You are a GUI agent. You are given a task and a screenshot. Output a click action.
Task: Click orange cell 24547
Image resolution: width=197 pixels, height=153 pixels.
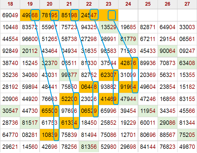coord(89,15)
